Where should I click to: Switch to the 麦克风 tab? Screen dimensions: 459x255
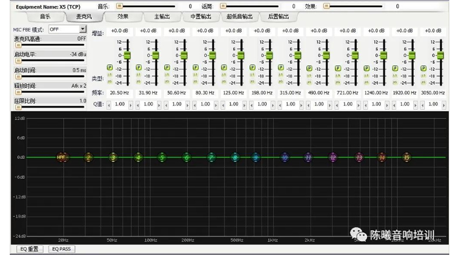pos(84,17)
